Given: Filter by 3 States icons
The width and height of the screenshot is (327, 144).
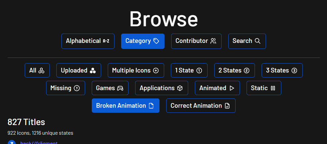Looking at the screenshot, I should tap(282, 71).
